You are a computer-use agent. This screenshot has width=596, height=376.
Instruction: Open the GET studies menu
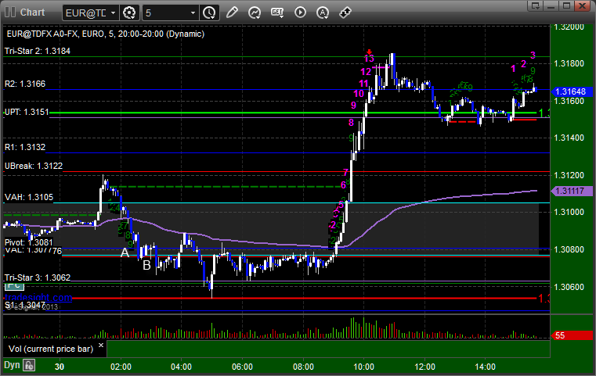[x=277, y=13]
